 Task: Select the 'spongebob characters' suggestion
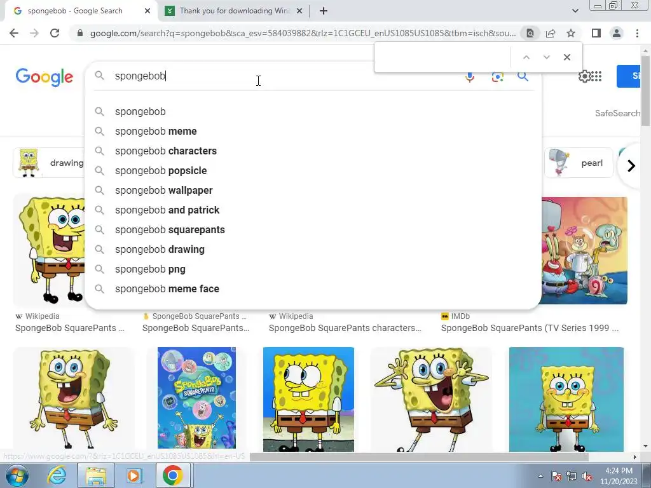tap(313, 151)
